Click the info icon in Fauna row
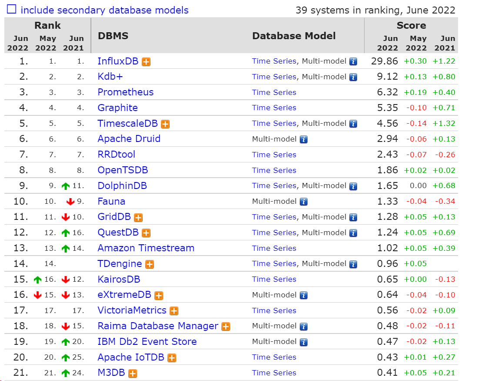This screenshot has height=381, width=492. [303, 202]
